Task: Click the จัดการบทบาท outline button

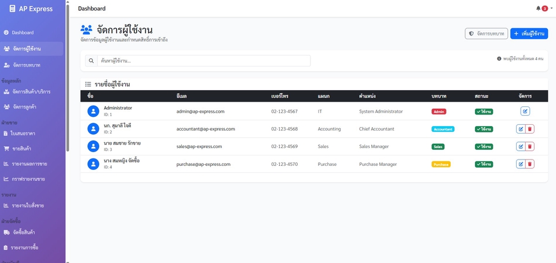Action: 486,34
